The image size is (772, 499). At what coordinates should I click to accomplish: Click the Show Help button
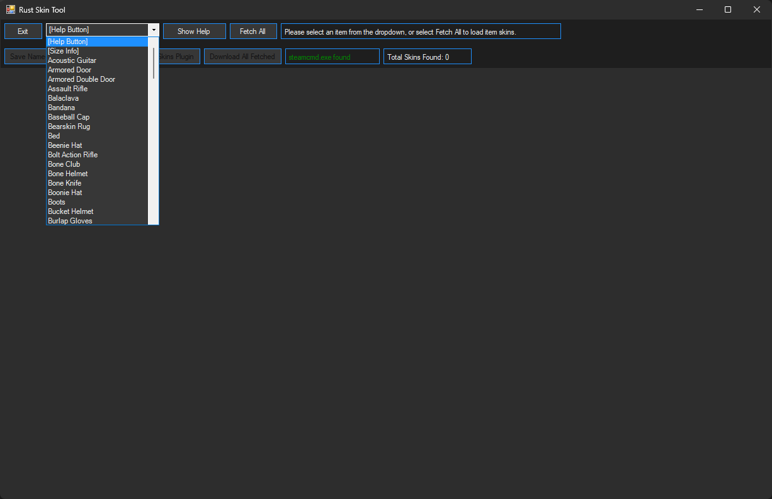coord(194,31)
